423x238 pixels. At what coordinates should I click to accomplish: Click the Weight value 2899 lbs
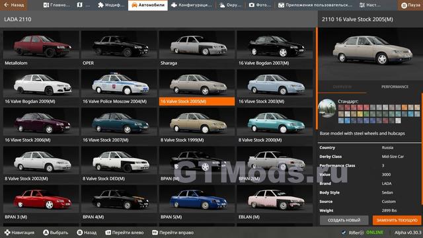click(389, 210)
